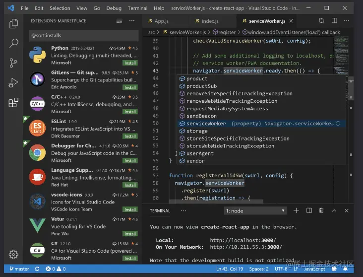Expand the register breadcrumb item
The image size is (363, 277).
[x=227, y=32]
